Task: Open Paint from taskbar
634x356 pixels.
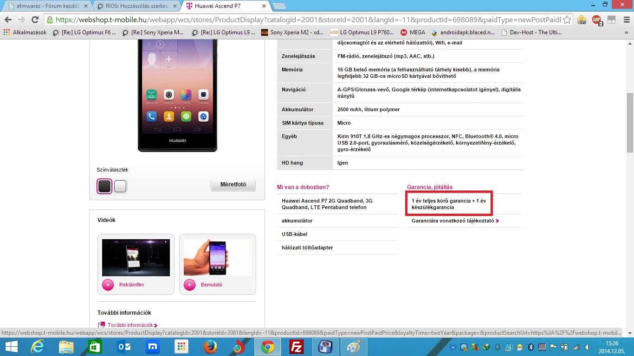Action: pyautogui.click(x=354, y=347)
